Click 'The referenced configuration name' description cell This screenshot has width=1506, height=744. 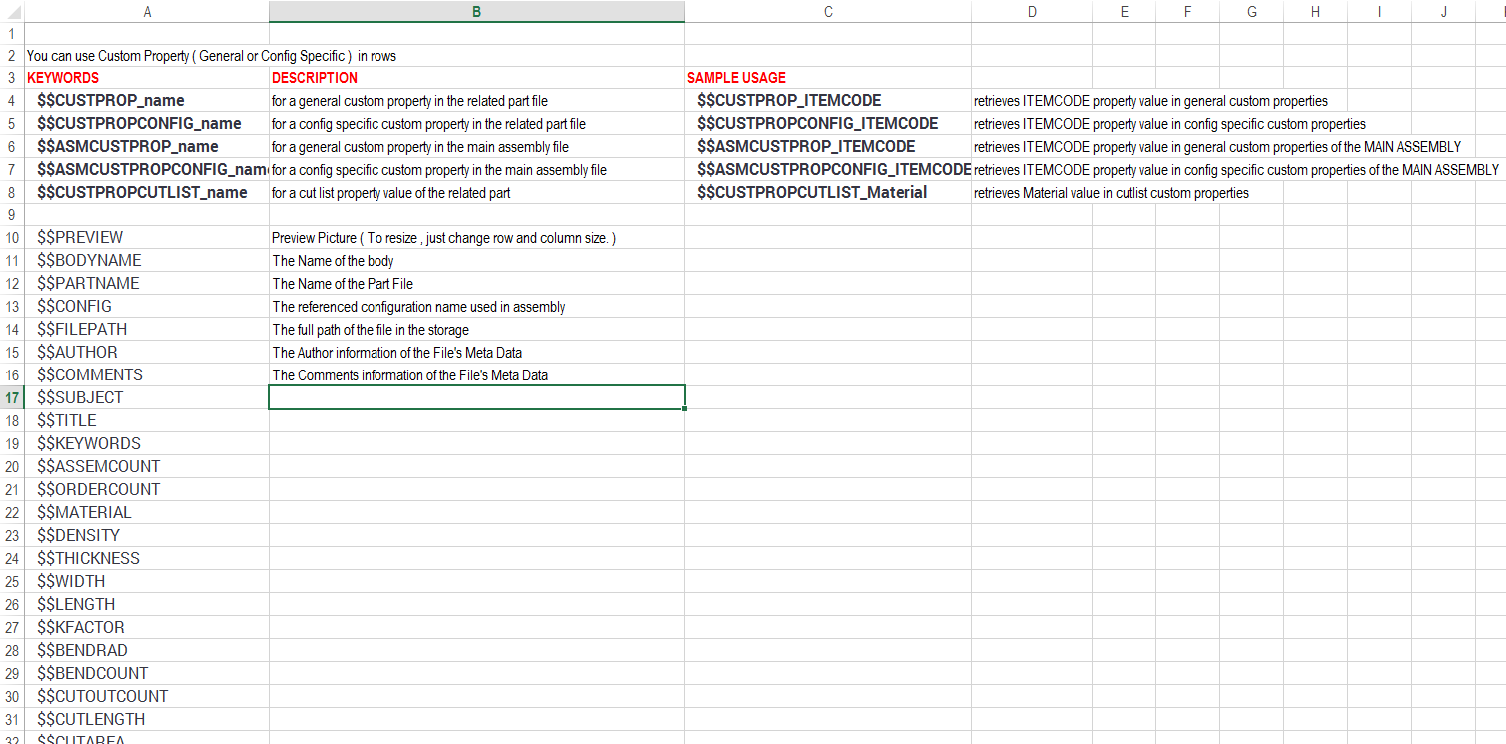tap(476, 306)
